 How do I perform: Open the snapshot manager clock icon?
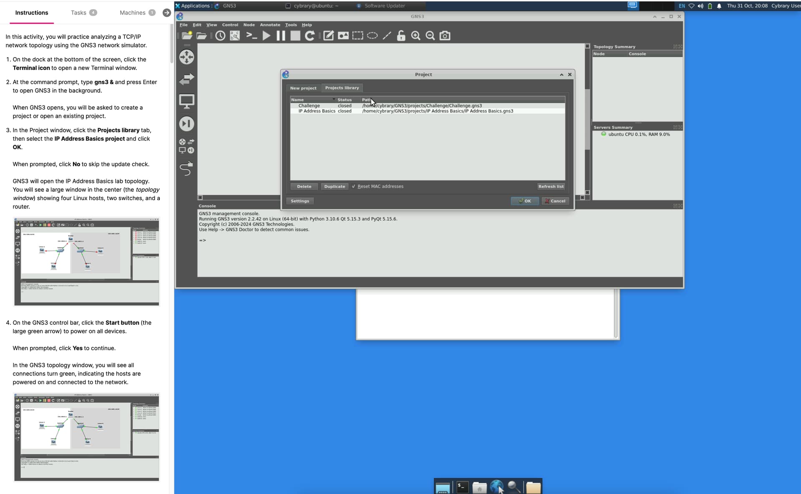(220, 36)
